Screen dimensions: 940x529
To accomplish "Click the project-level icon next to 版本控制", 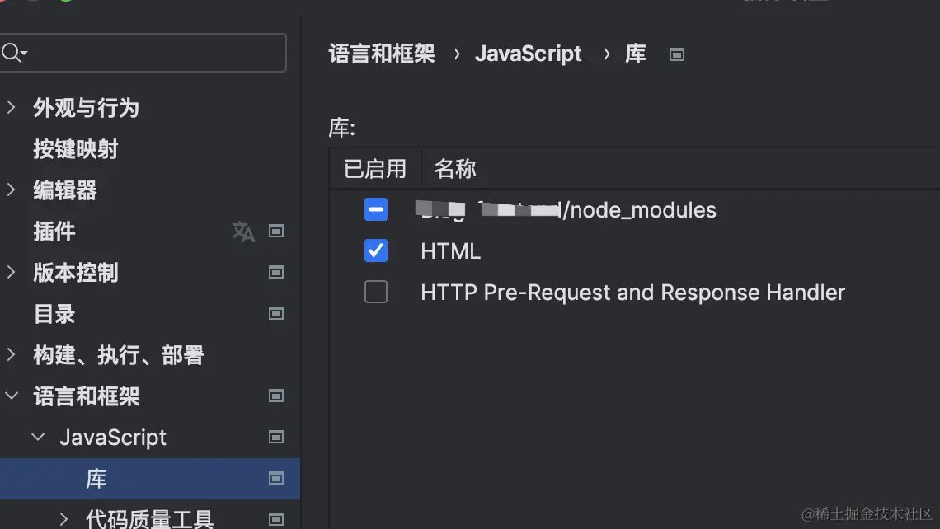I will (277, 273).
